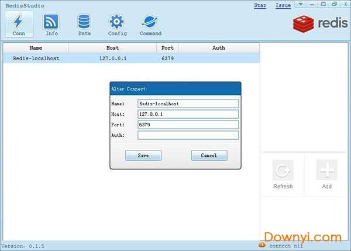The width and height of the screenshot is (351, 251).
Task: Click the Auth column header
Action: [x=219, y=48]
